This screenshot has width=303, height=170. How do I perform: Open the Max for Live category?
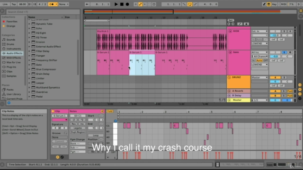pos(13,62)
